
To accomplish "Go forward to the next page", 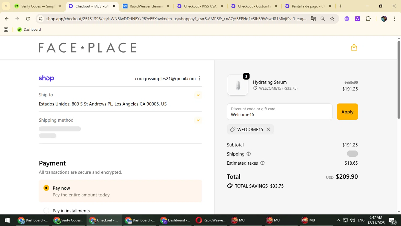I will point(17,19).
